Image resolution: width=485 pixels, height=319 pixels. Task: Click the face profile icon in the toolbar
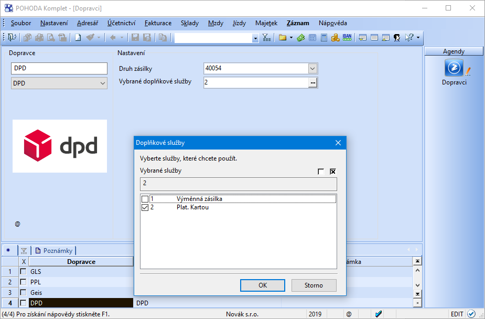tap(397, 38)
